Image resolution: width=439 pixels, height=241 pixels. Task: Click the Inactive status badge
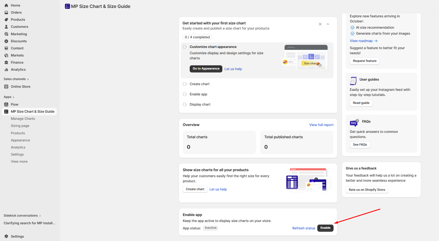tap(211, 228)
